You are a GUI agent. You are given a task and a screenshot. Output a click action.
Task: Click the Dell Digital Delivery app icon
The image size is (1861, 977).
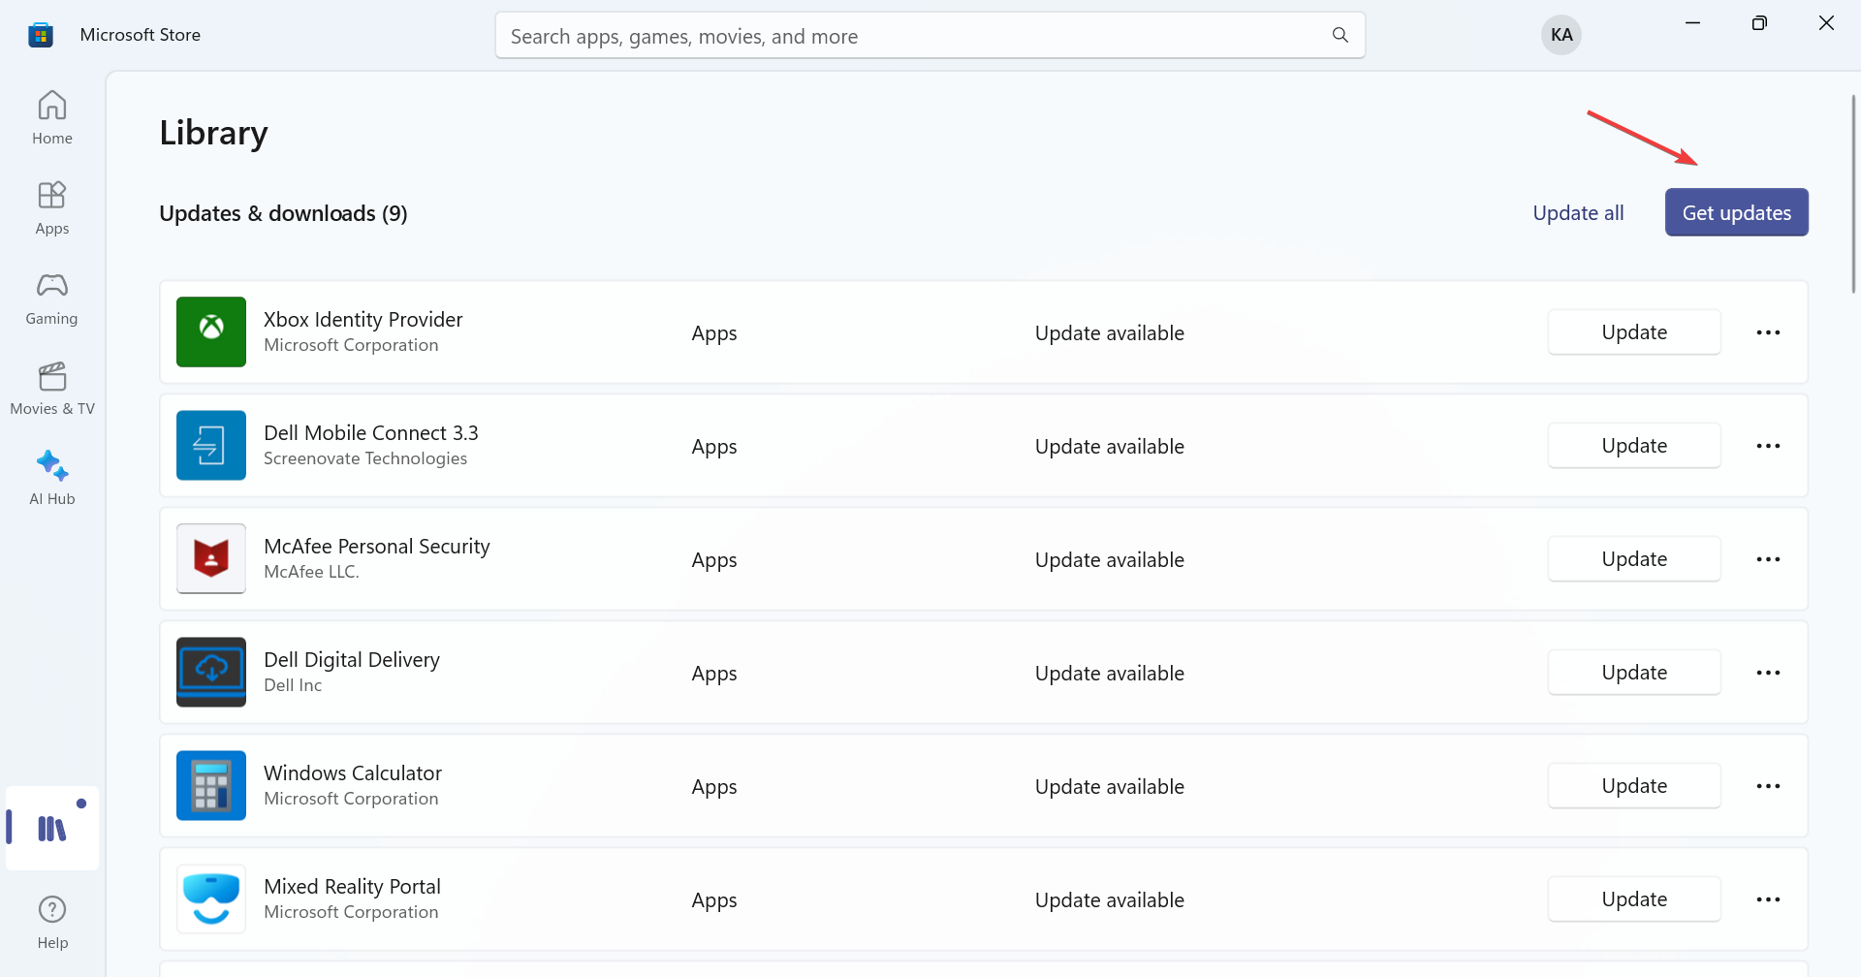(x=211, y=672)
